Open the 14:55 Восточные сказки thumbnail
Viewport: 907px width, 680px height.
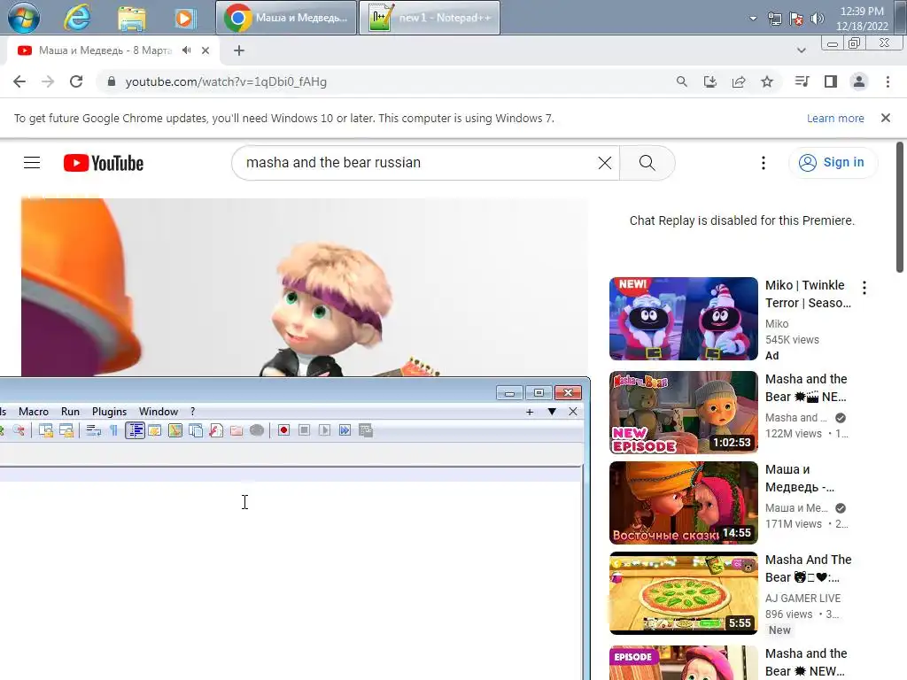683,503
